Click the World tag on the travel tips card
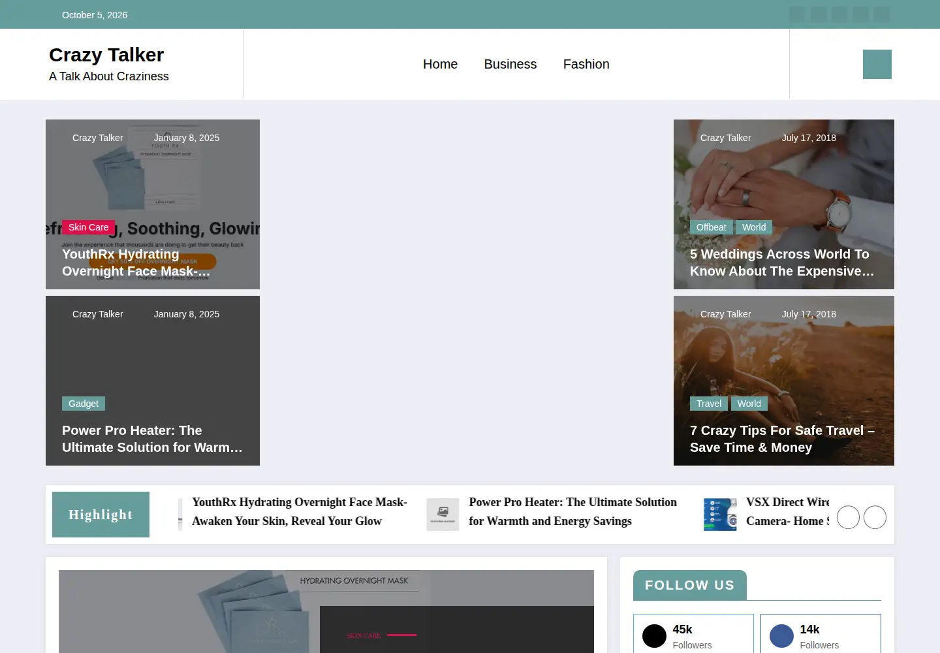Screen dimensions: 940x653 (x=749, y=404)
